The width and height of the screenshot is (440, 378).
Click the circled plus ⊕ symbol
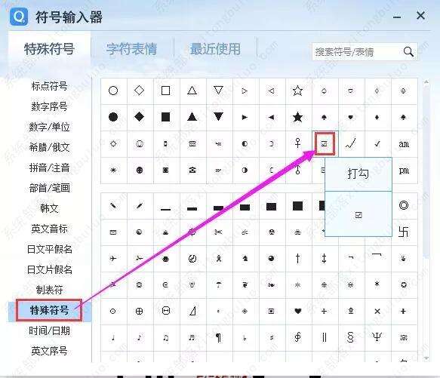139,311
